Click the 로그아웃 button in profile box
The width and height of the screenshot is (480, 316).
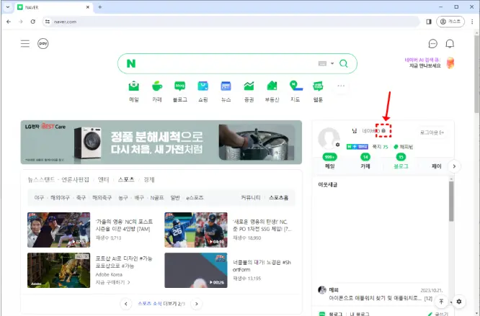point(431,132)
